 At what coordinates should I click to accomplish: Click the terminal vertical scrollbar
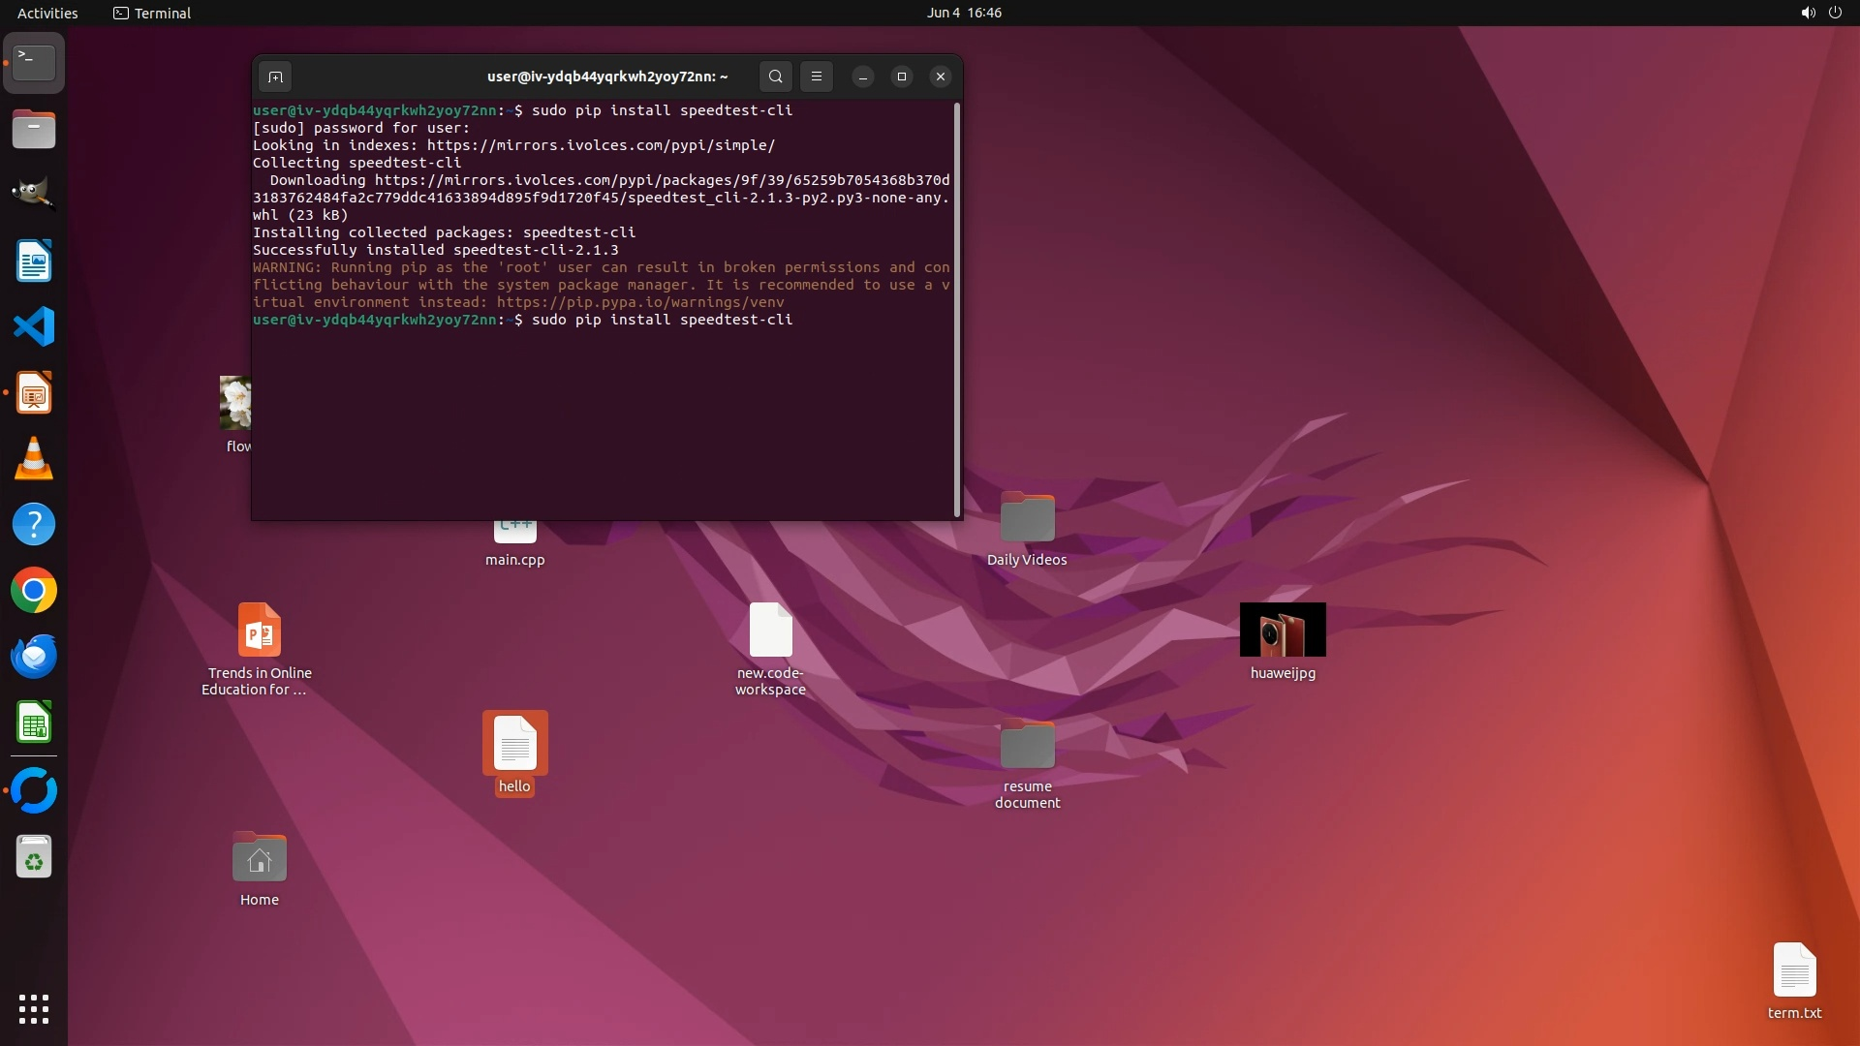pyautogui.click(x=957, y=310)
